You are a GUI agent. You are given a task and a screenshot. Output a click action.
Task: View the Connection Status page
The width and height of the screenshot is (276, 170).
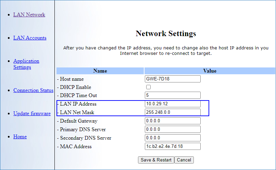tap(33, 90)
